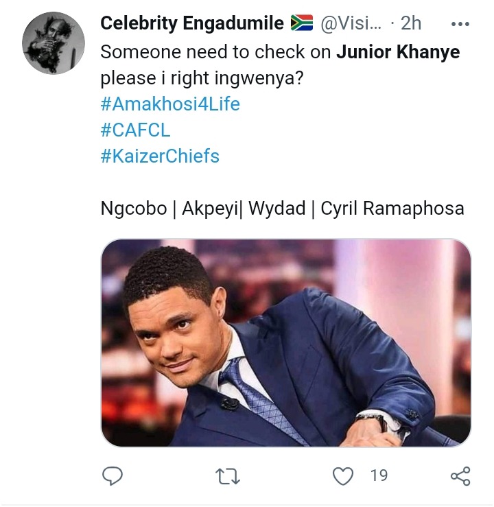This screenshot has width=494, height=507.
Task: Click the word Ngcobo in the tweet
Action: click(134, 208)
